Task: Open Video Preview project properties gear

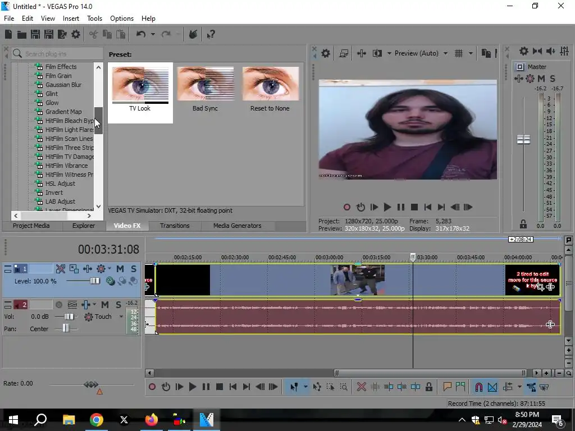Action: click(x=326, y=53)
